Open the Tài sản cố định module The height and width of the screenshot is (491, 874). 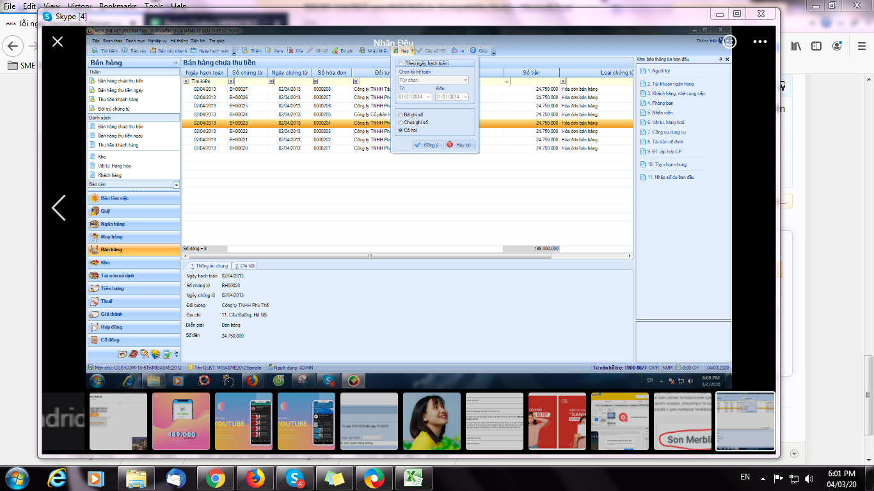click(x=134, y=276)
